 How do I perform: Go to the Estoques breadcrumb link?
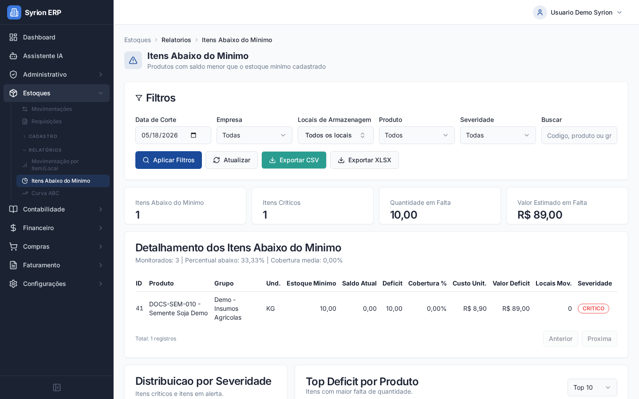(x=138, y=40)
